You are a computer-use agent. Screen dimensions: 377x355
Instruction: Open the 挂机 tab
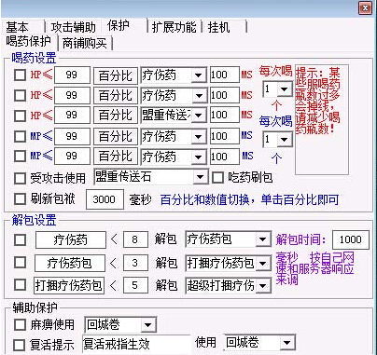tap(219, 27)
